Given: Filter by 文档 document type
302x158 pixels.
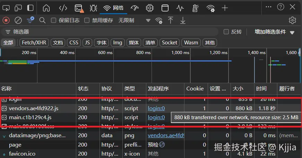Looking at the screenshot, I should [58, 43].
